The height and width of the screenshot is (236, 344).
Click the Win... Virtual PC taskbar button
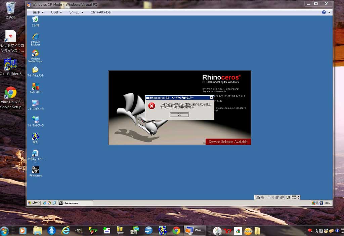[x=195, y=231]
